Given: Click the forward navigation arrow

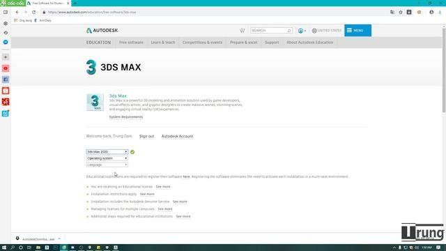Looking at the screenshot, I should point(26,13).
